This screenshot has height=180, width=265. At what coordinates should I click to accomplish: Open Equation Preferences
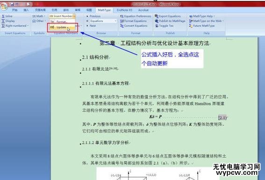(136, 16)
